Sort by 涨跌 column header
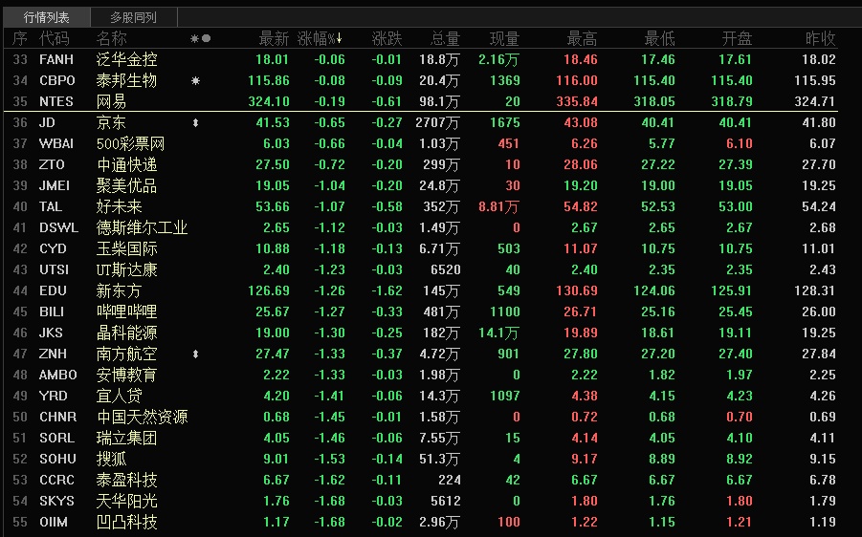Screen dimensions: 862x537 tap(387, 38)
